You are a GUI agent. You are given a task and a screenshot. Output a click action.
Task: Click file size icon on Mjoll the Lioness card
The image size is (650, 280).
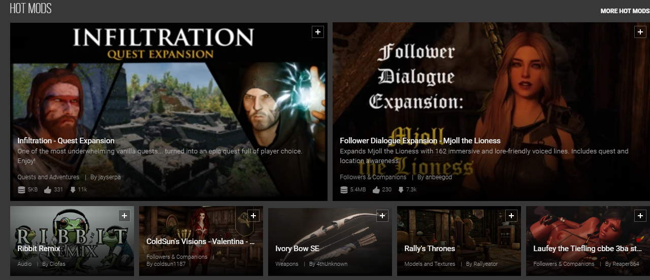pos(344,190)
